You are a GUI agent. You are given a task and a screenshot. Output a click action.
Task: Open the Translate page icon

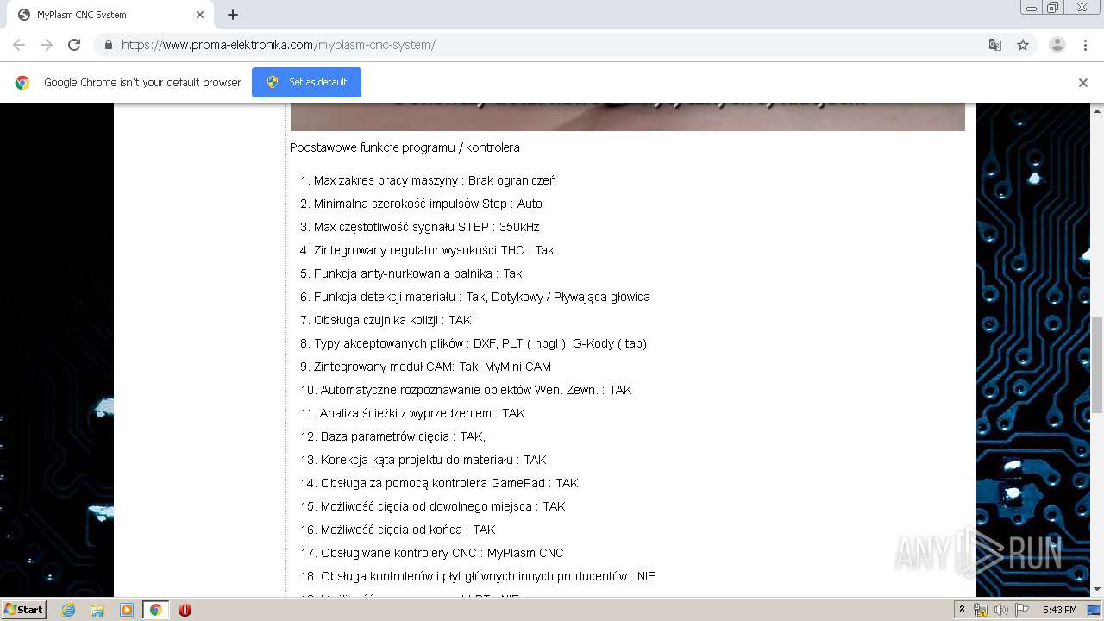tap(994, 45)
